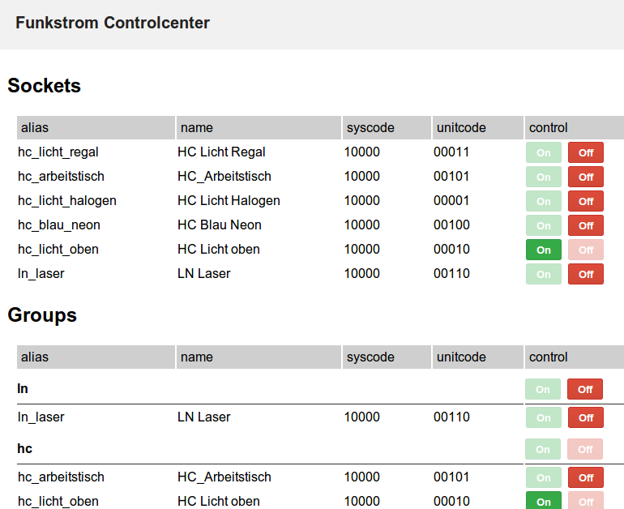Viewport: 624px width, 509px height.
Task: Click On for ln_laser in Sockets table
Action: (x=544, y=274)
